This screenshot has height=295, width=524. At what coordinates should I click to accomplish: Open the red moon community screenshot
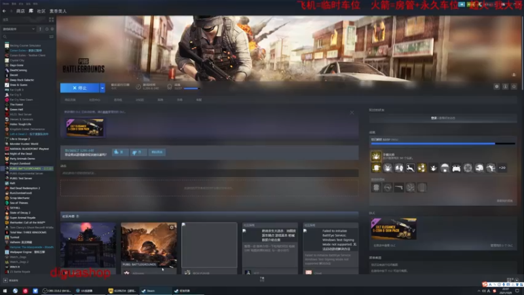[x=88, y=245]
